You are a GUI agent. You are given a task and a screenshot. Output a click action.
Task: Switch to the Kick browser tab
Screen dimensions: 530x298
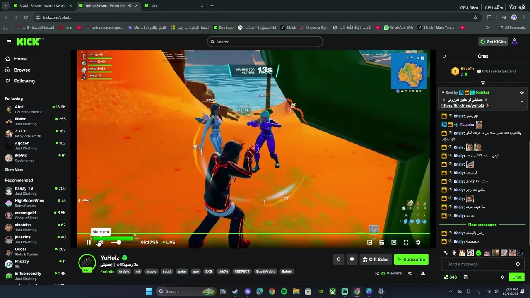coord(174,6)
